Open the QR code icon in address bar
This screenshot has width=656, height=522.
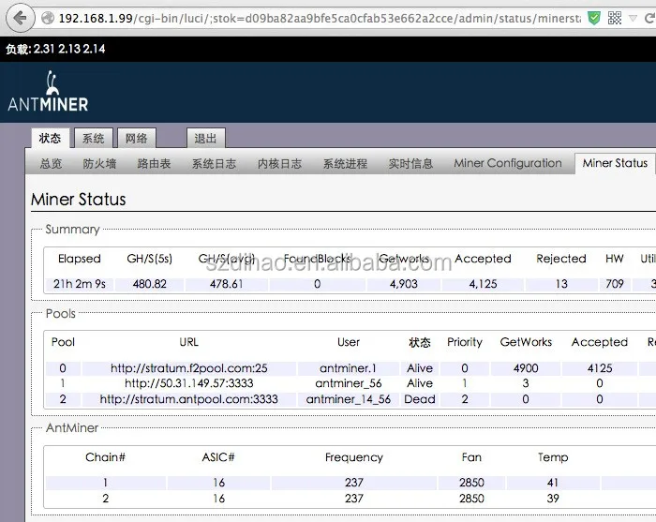615,18
